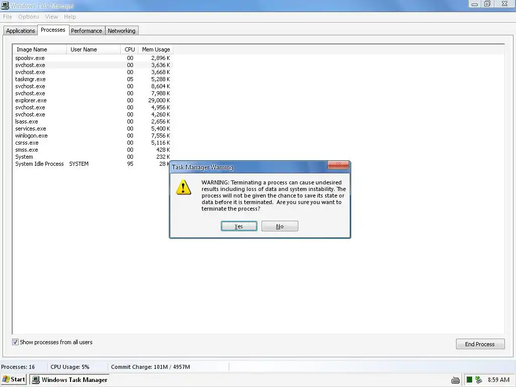Click the Task Manager Warning title bar

click(248, 167)
